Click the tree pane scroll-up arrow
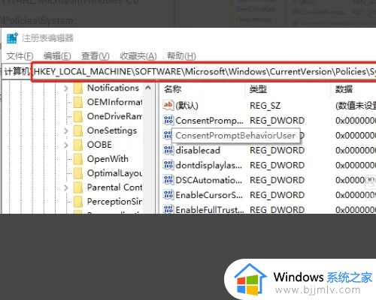Viewport: 376px width, 300px height. pyautogui.click(x=148, y=88)
